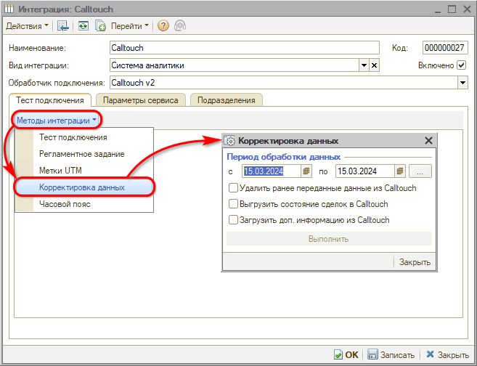477x366 pixels.
Task: Click the Наименование field with Calltouch
Action: (x=244, y=48)
